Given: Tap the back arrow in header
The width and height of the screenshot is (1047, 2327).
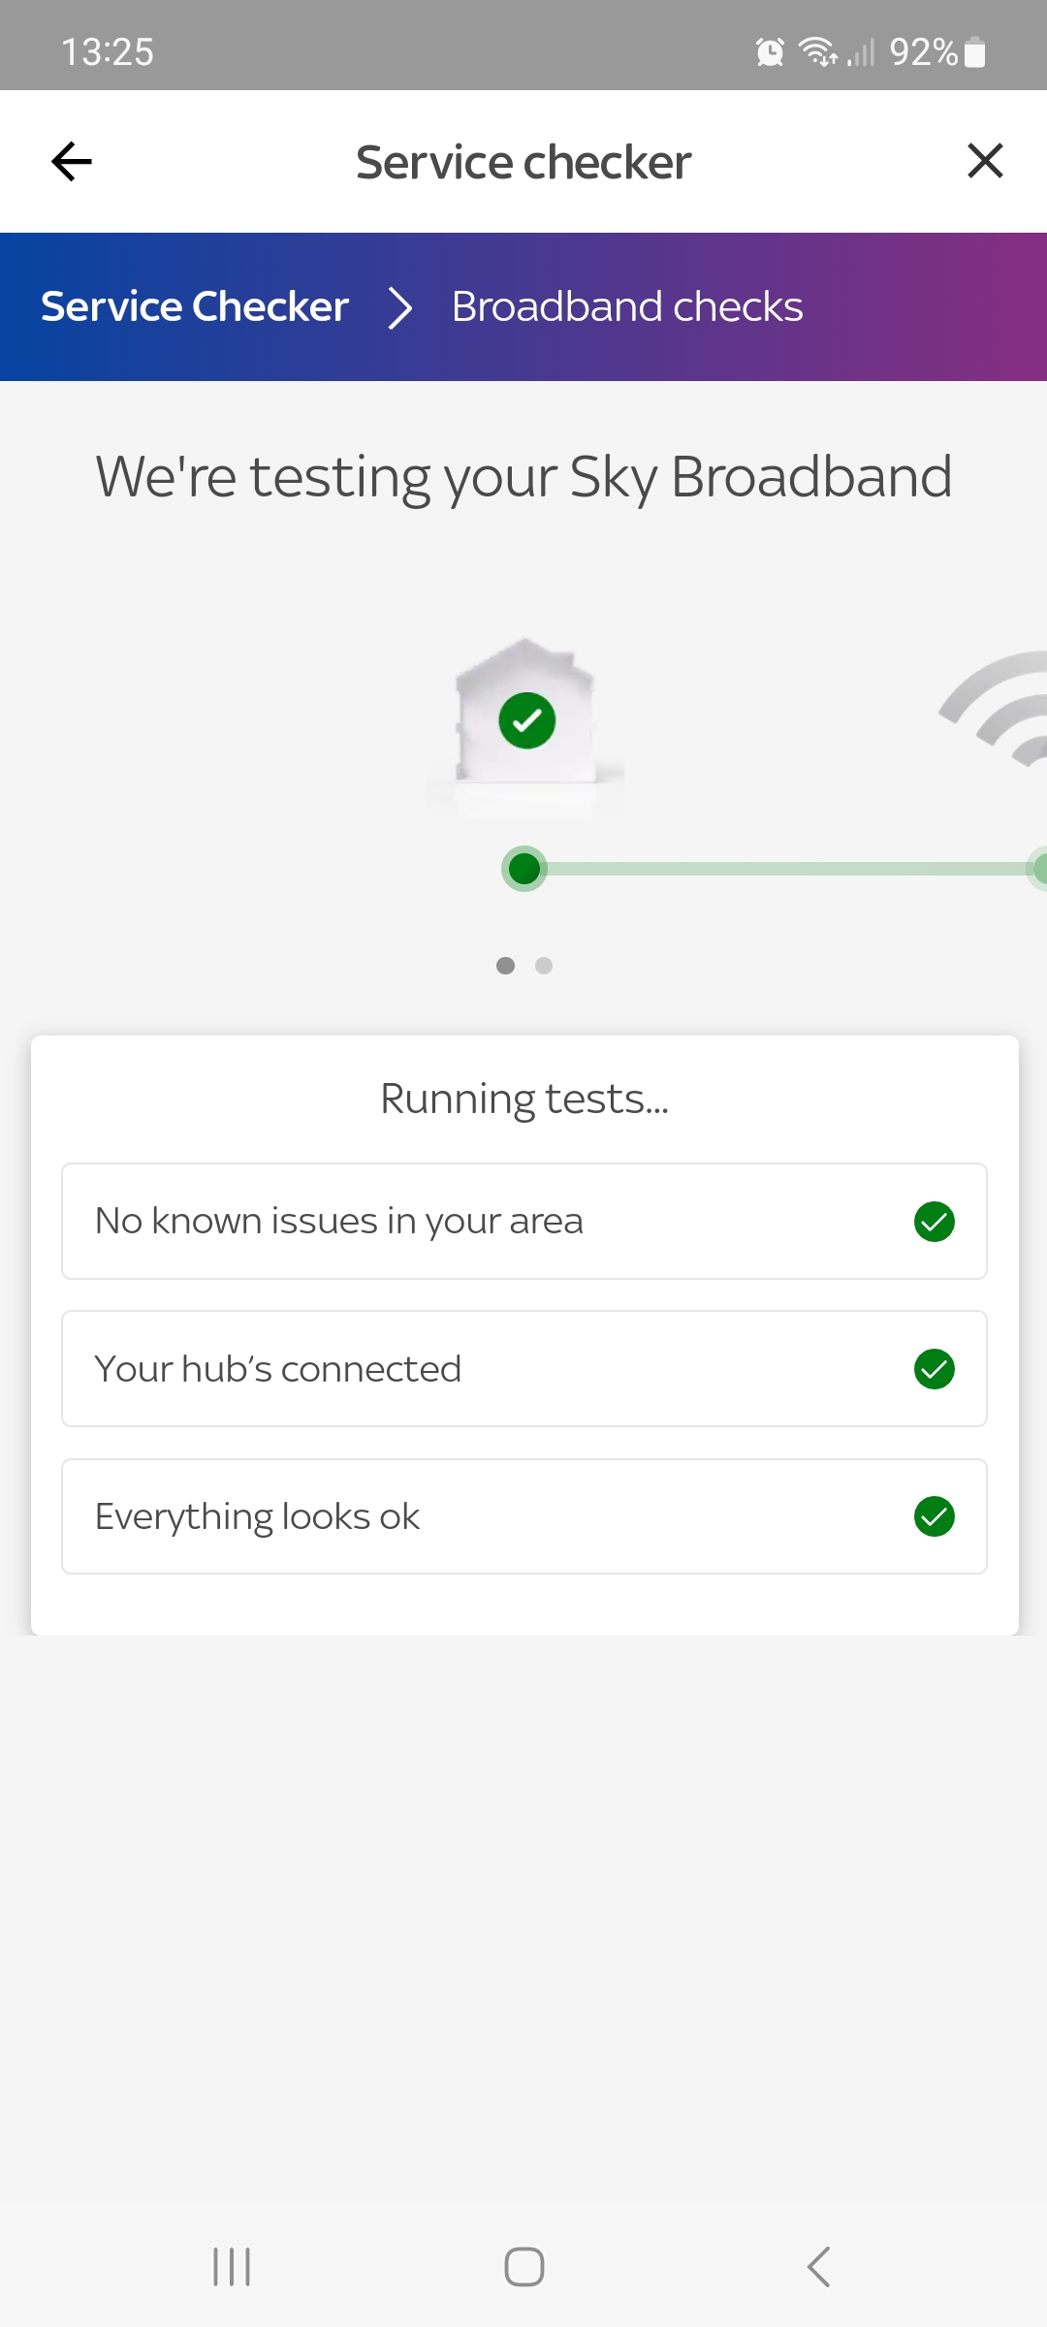Looking at the screenshot, I should (x=71, y=161).
